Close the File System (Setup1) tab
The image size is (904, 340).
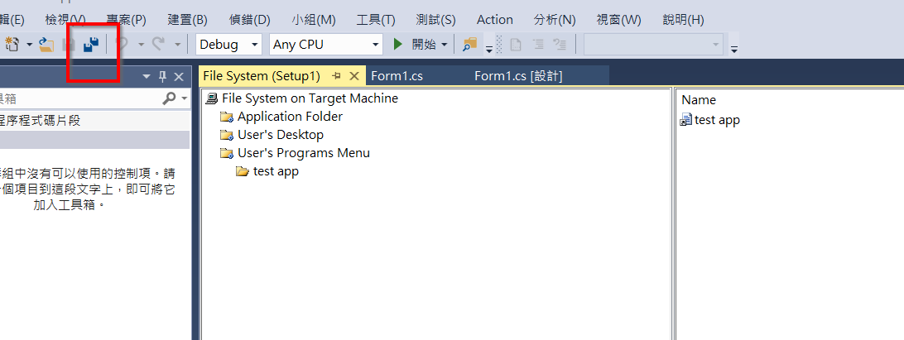(354, 76)
